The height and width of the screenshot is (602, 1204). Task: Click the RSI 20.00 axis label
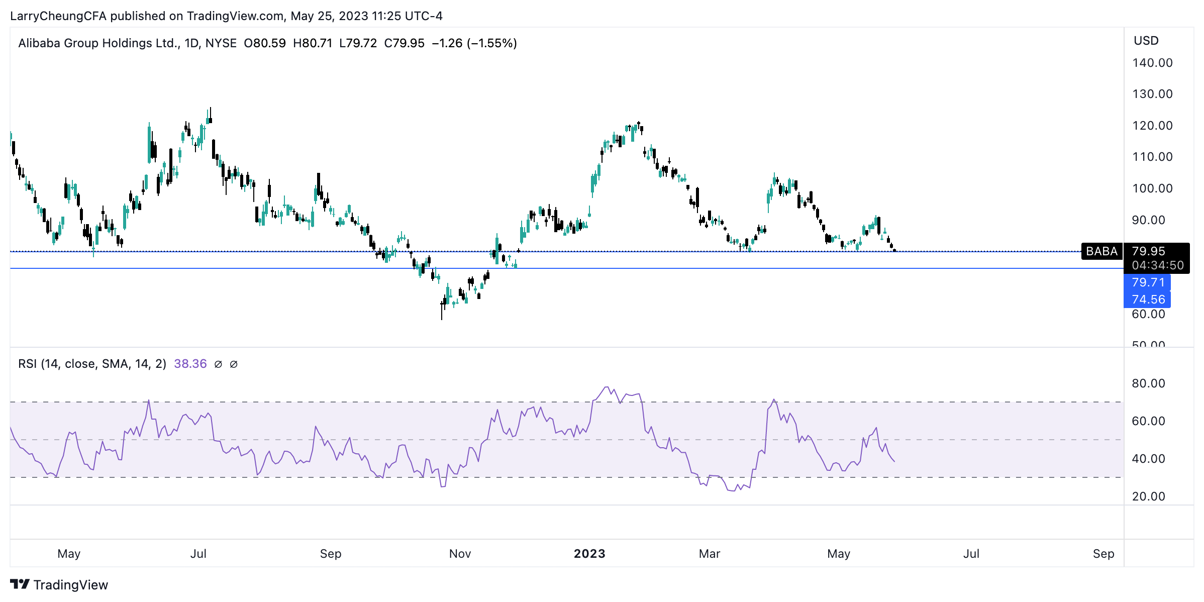(x=1148, y=496)
